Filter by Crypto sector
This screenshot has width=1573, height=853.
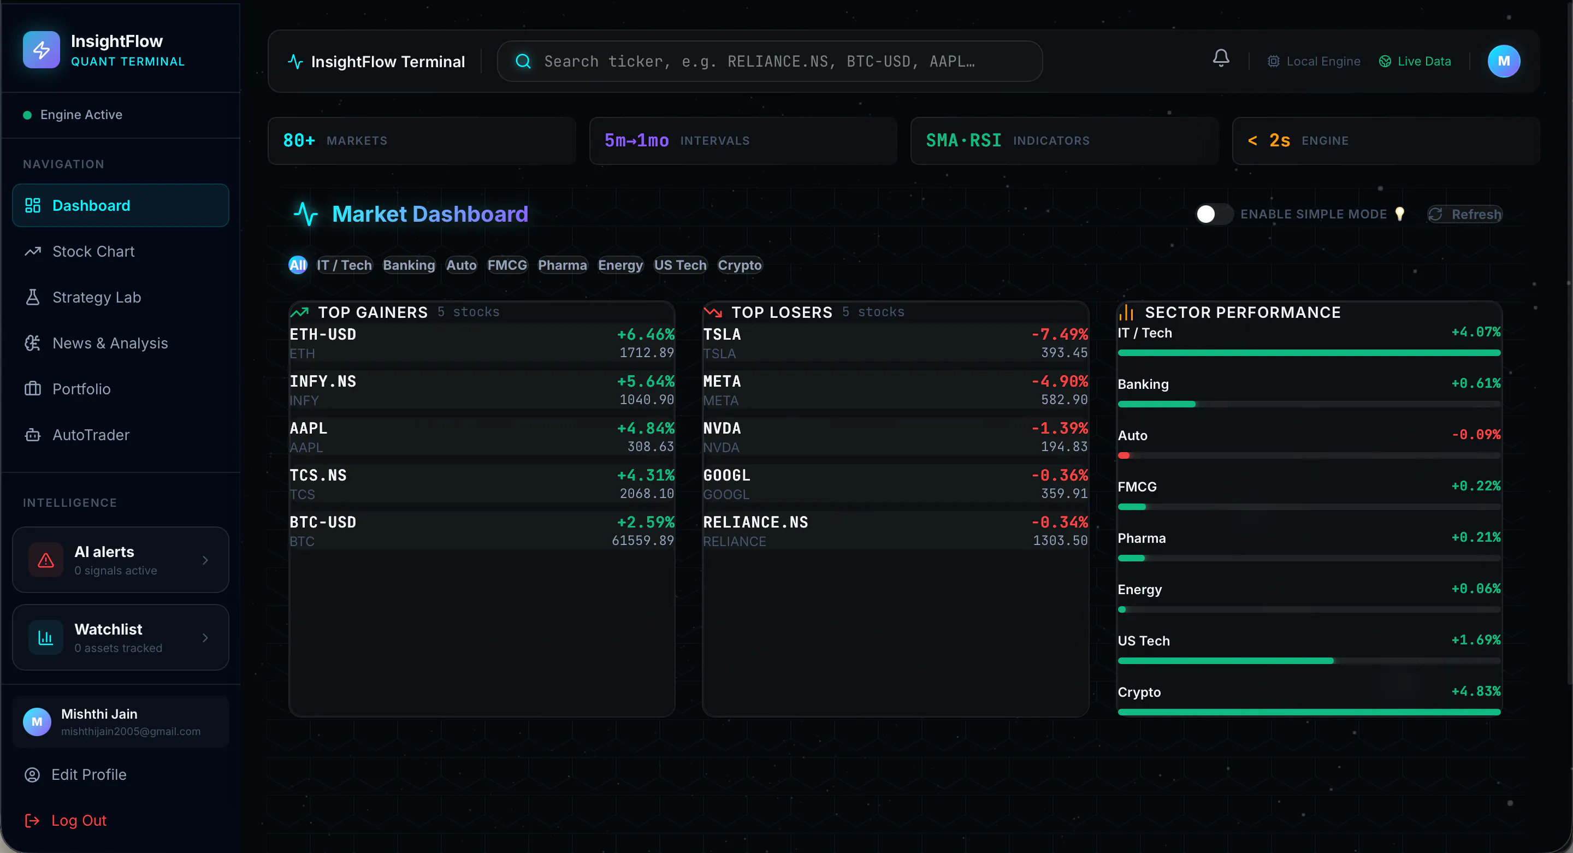click(x=740, y=265)
